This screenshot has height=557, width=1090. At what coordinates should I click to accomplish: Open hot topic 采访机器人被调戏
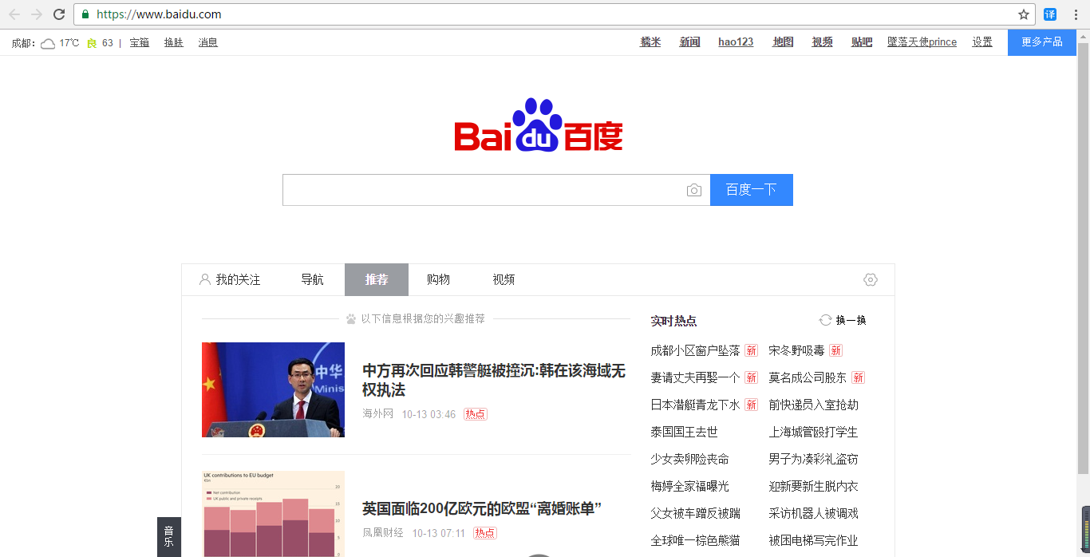(813, 513)
